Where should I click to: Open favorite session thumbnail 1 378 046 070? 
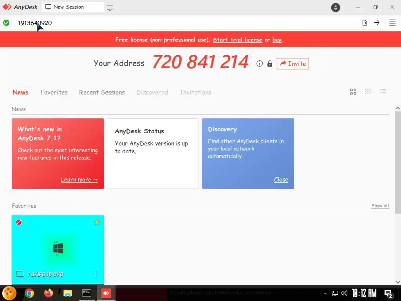coord(58,250)
